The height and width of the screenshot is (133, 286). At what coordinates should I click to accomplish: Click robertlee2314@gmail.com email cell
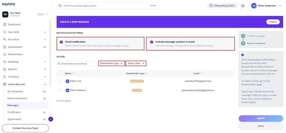tap(198, 81)
